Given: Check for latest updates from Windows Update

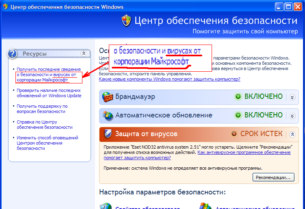Looking at the screenshot, I should coord(49,93).
